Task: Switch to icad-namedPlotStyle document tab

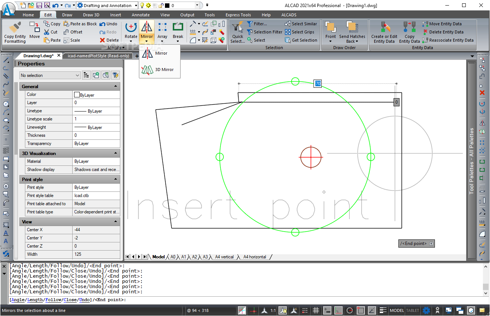Action: click(x=98, y=56)
